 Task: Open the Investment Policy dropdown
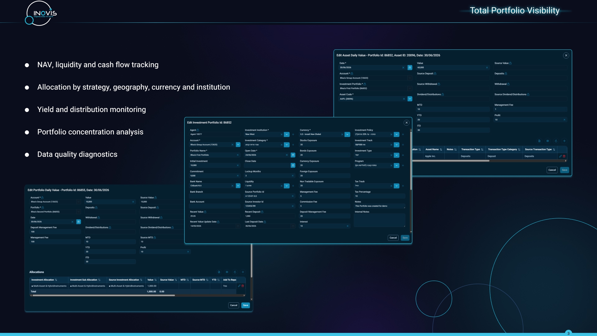pos(396,134)
